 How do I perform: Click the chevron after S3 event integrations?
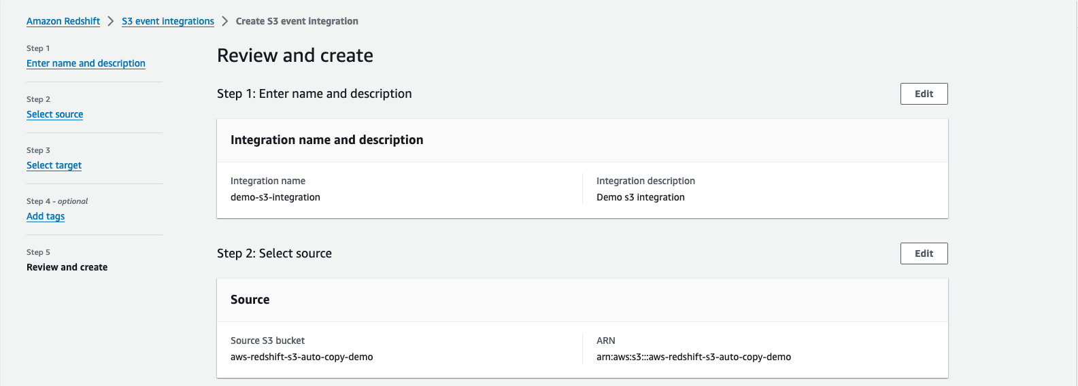point(225,21)
